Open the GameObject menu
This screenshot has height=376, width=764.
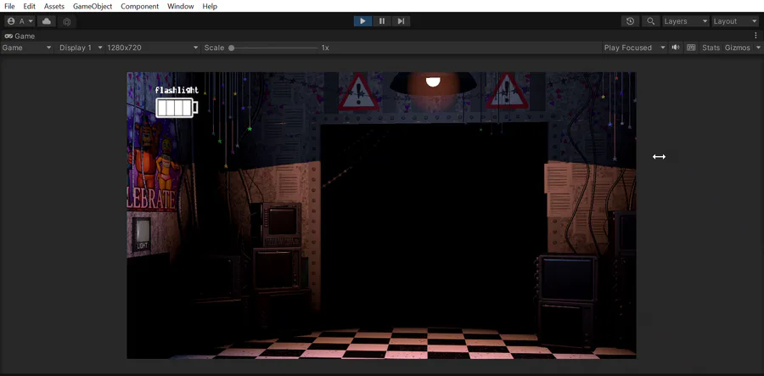(x=93, y=6)
